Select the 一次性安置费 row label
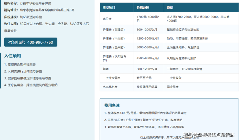This screenshot has height=140, width=240. point(112,78)
